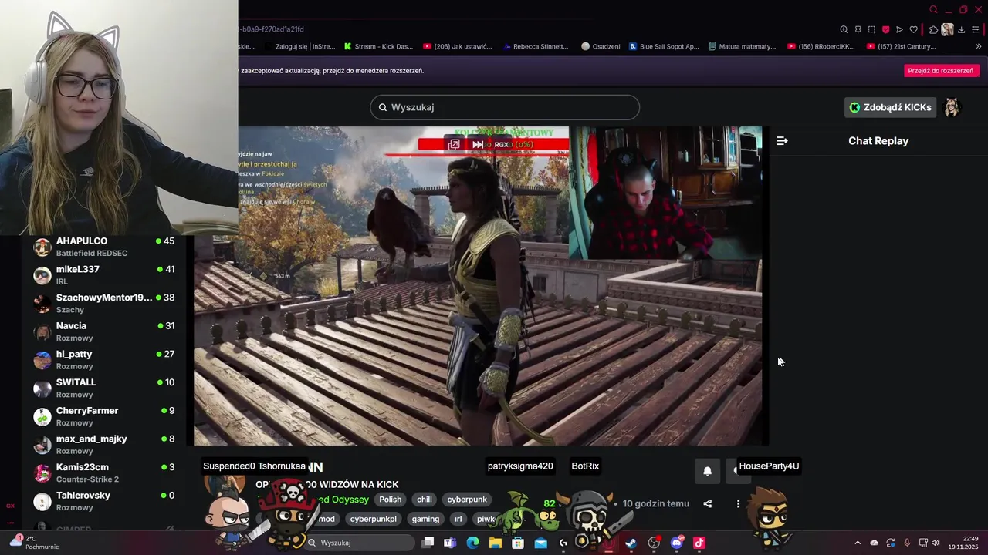This screenshot has width=988, height=555.
Task: Click the pin icon in browser toolbar
Action: click(x=858, y=29)
